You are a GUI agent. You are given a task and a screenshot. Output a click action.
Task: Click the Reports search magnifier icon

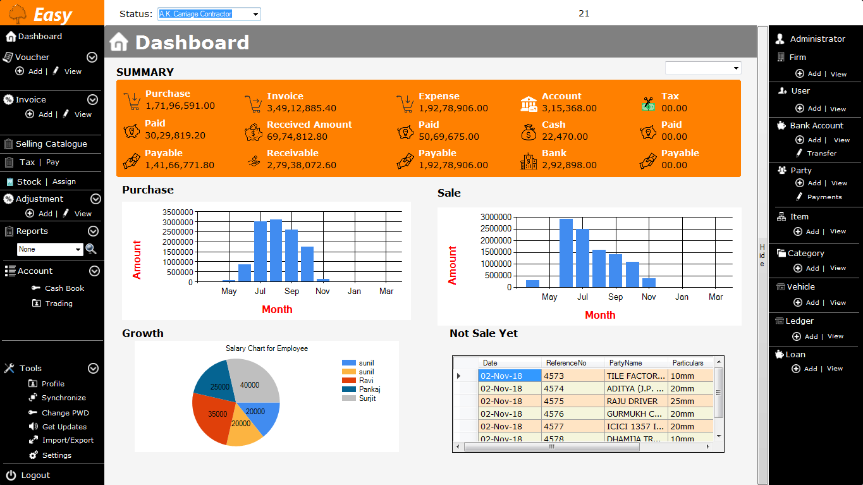[x=90, y=249]
